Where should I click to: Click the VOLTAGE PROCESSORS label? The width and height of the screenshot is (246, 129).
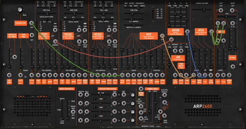[x=107, y=89]
